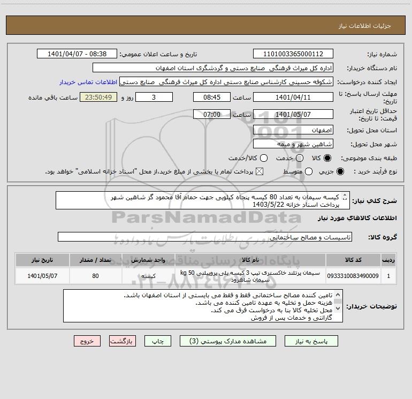Click the quantity cell showing 80

click(95, 276)
